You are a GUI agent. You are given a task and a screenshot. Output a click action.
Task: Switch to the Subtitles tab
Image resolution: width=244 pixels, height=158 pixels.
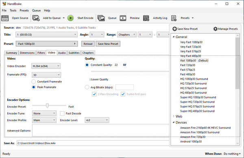[x=74, y=53]
